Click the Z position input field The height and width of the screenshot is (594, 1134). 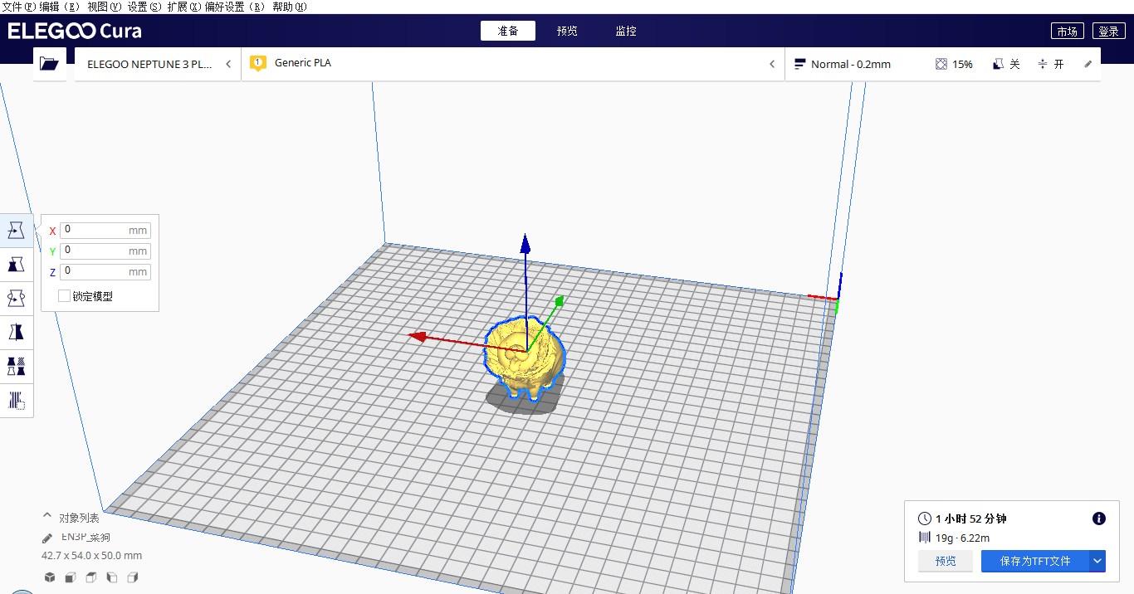(x=105, y=271)
